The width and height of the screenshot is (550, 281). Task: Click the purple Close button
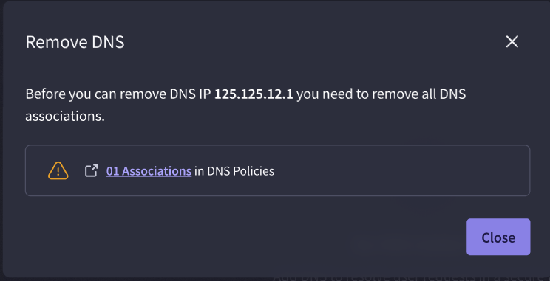coord(498,237)
